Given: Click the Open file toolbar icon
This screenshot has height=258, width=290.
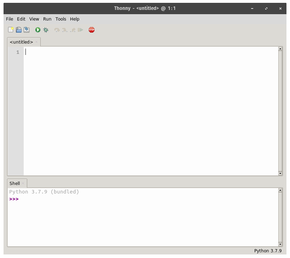Looking at the screenshot, I should pos(19,30).
